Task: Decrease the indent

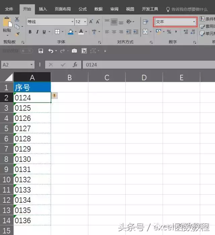Action: (x=129, y=32)
